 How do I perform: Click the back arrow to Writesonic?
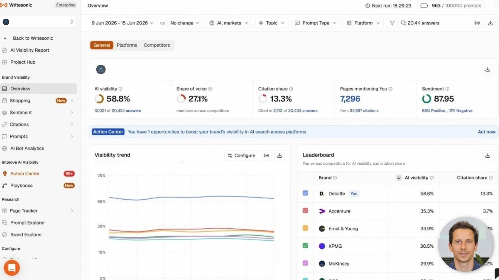coord(5,38)
